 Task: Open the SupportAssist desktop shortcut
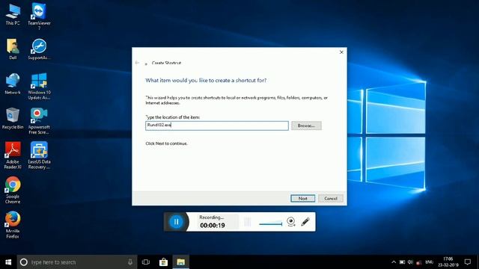39,49
